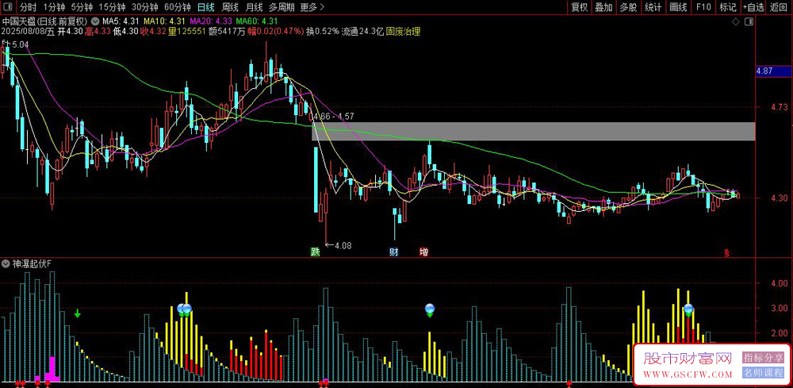The width and height of the screenshot is (793, 388).
Task: Expand the main chart indicator dropdown arrow
Action: click(x=96, y=21)
